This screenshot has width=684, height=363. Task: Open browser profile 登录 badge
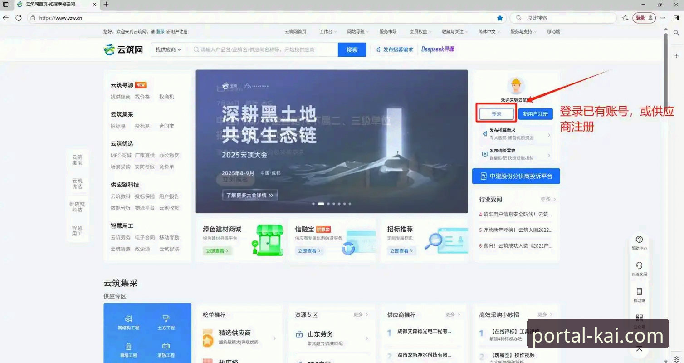(x=644, y=18)
